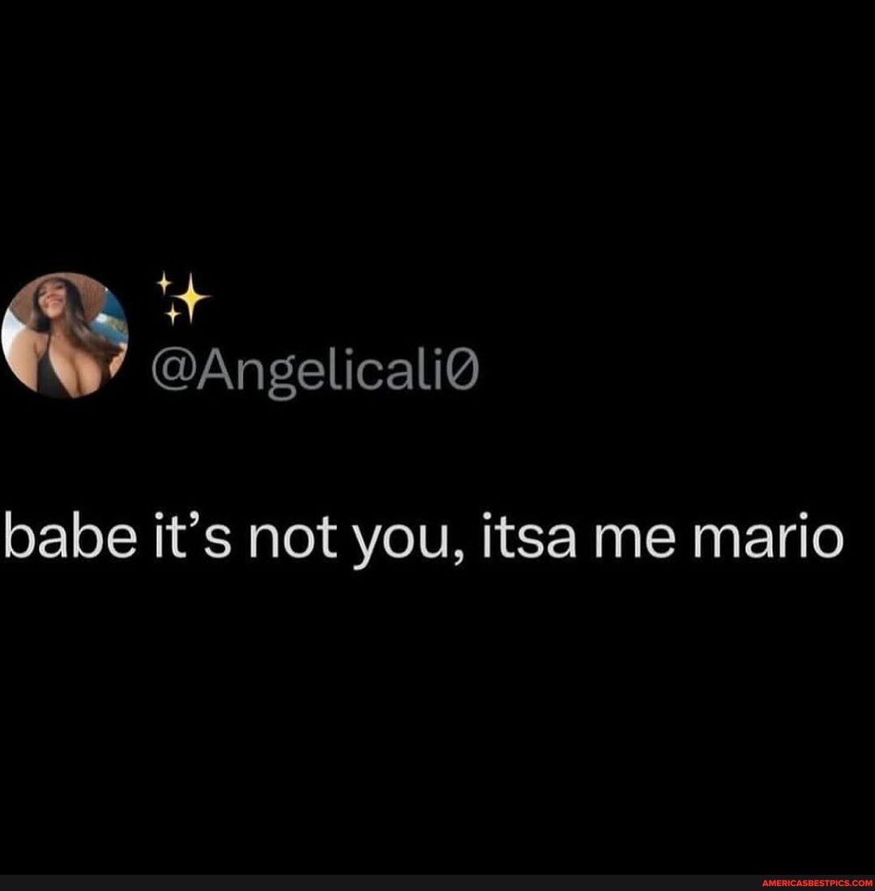This screenshot has height=891, width=875.
Task: Click the small lower sparkle star
Action: [x=173, y=314]
